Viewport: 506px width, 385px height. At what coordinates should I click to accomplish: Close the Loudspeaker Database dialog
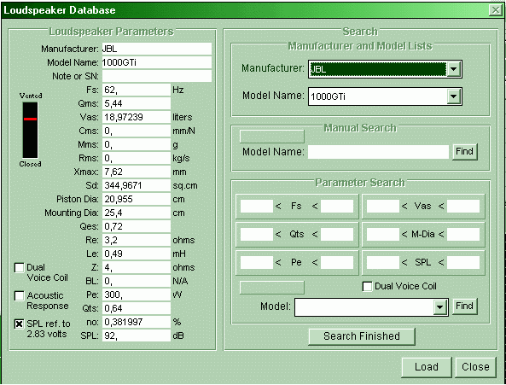pyautogui.click(x=475, y=367)
